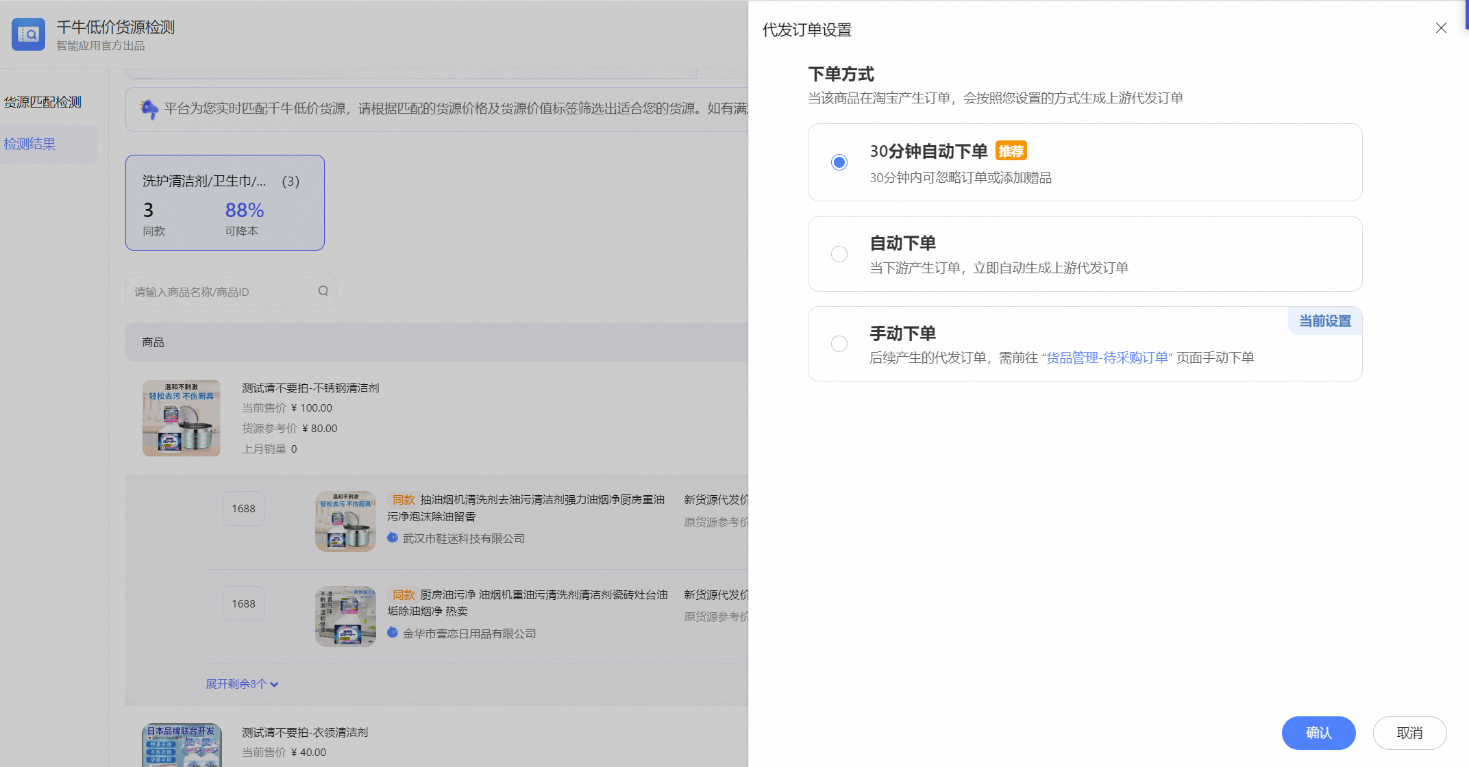Viewport: 1469px width, 767px height.
Task: Select the 自动下单 radio button
Action: click(839, 254)
